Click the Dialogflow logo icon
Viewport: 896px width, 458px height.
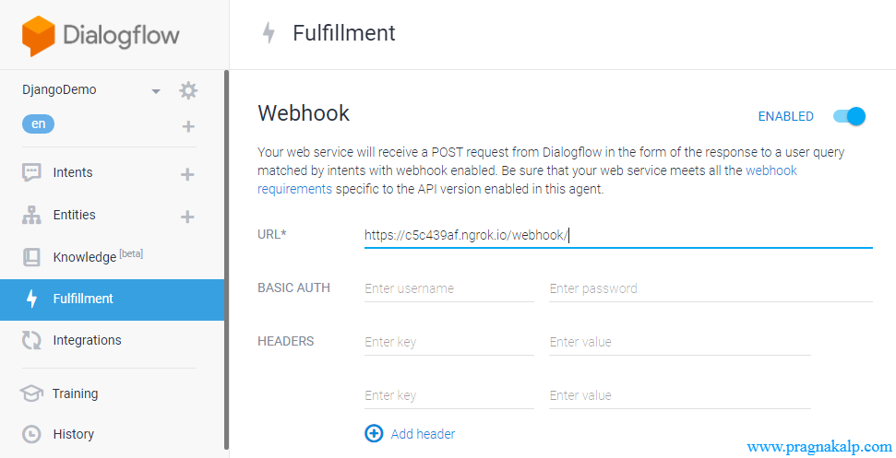pos(39,36)
